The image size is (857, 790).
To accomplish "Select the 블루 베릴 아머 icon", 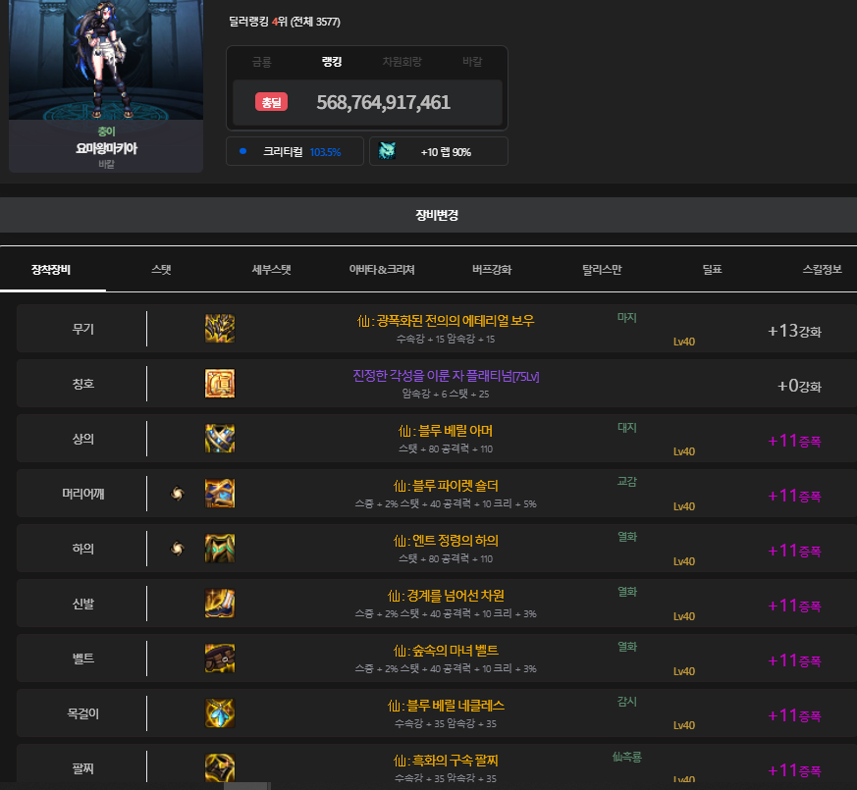I will pyautogui.click(x=219, y=439).
